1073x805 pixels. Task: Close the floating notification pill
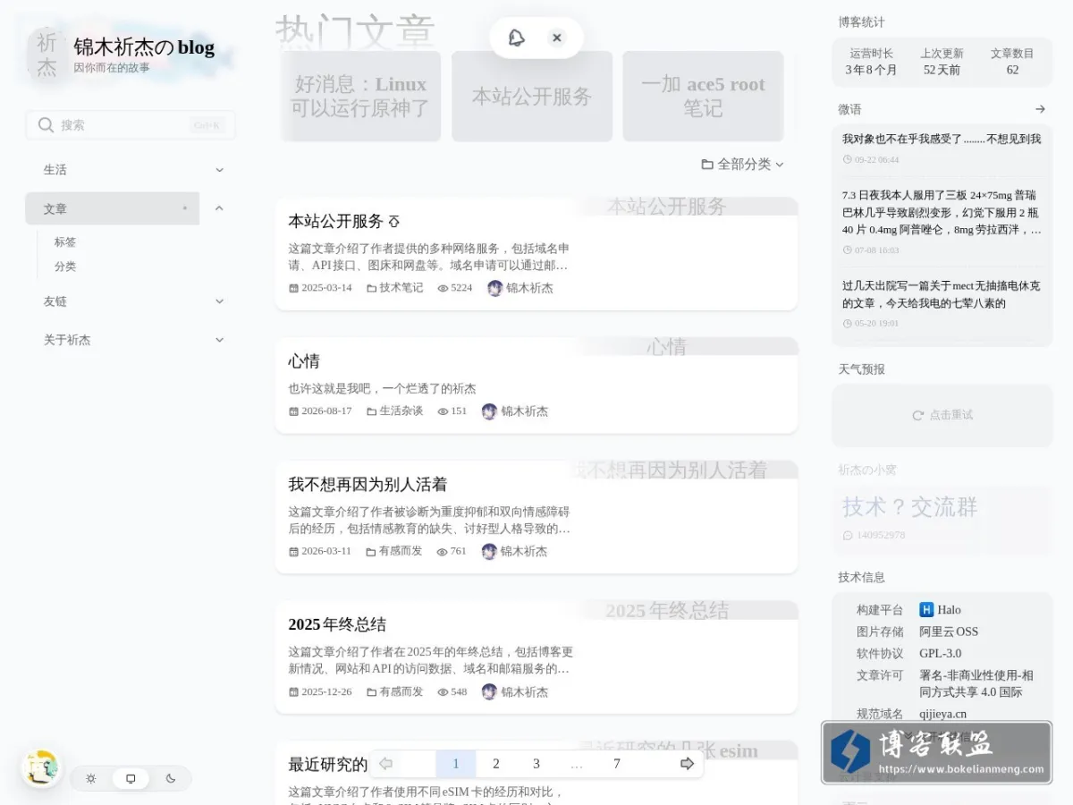tap(557, 38)
